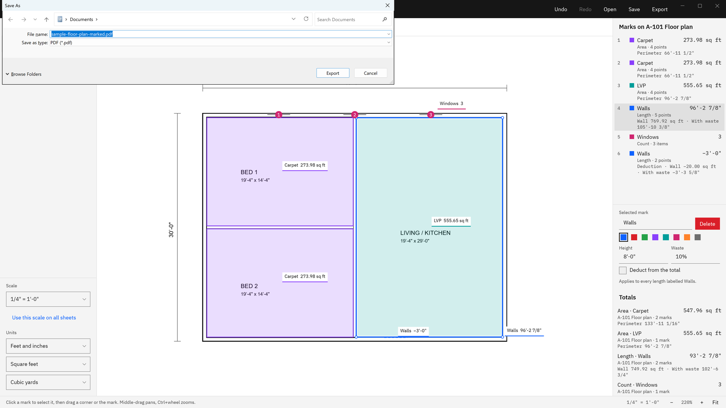Click Open in the top bar
The height and width of the screenshot is (408, 726).
click(610, 9)
